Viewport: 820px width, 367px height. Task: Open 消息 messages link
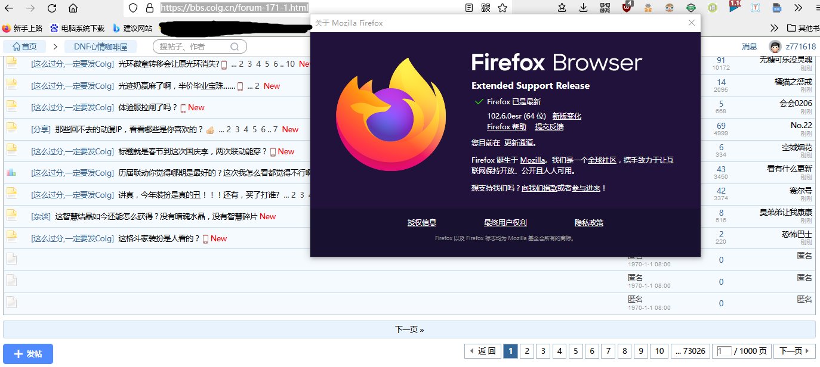pos(750,46)
